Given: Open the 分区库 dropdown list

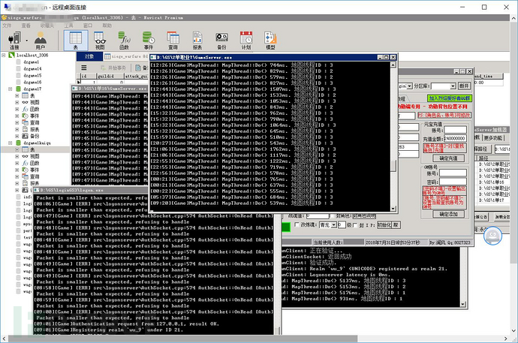Looking at the screenshot, I should tap(444, 86).
